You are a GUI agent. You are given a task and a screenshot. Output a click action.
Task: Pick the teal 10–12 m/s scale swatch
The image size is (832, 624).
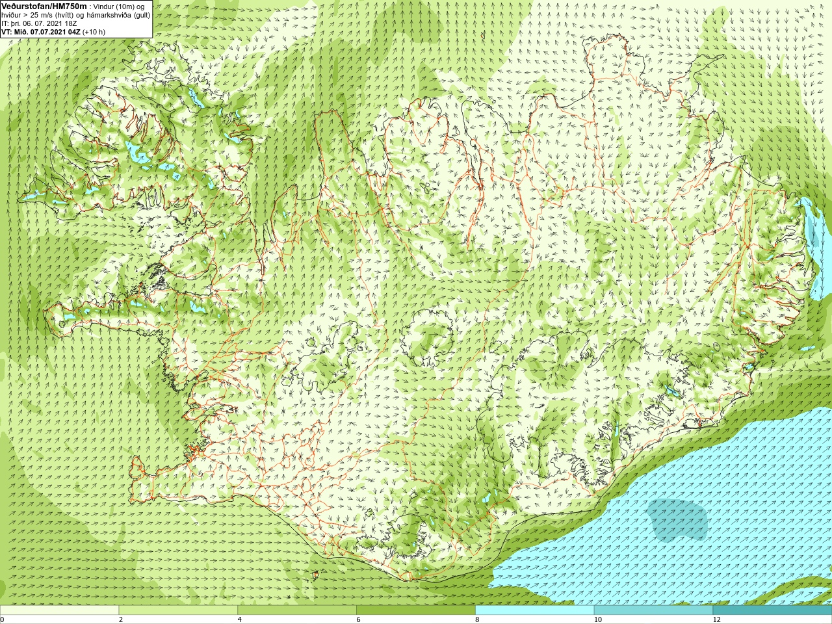coord(653,610)
